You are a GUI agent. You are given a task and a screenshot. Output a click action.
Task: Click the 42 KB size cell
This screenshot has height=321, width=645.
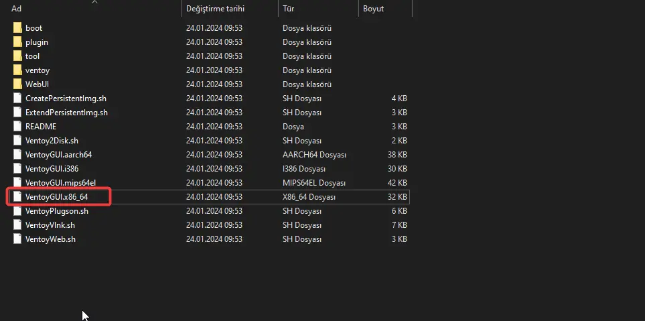[x=397, y=183]
